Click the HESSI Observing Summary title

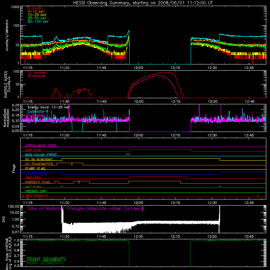(x=143, y=3)
